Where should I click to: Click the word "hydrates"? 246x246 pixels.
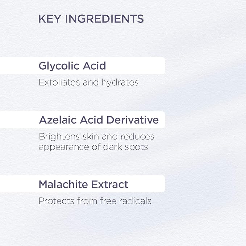pyautogui.click(x=121, y=83)
